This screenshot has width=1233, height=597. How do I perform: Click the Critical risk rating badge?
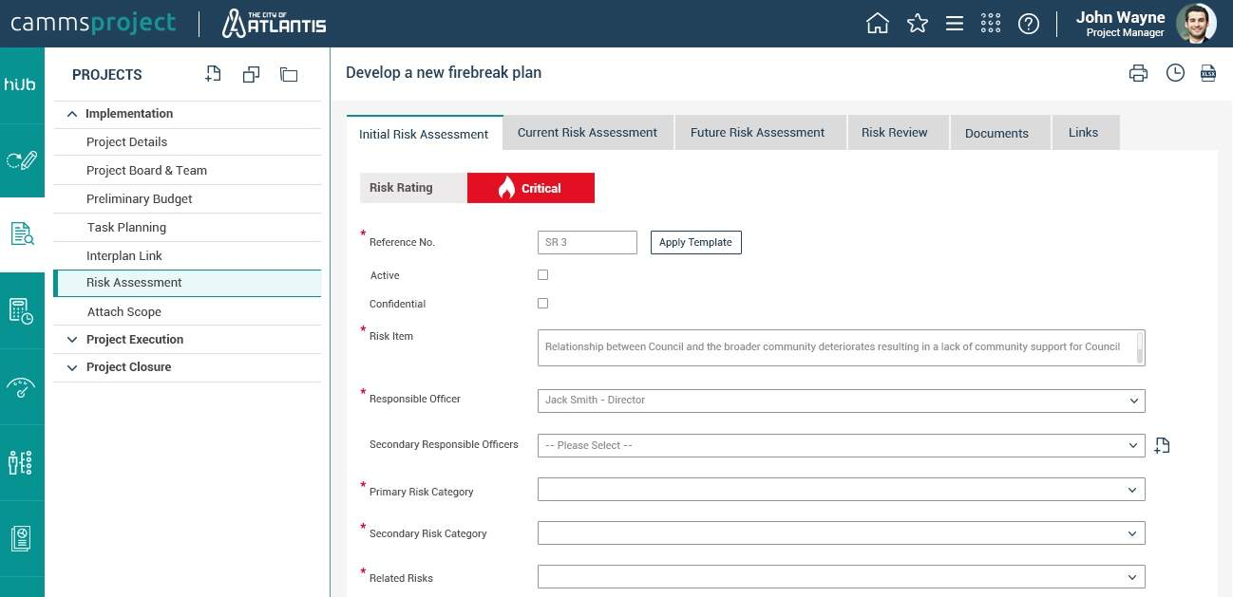[531, 188]
